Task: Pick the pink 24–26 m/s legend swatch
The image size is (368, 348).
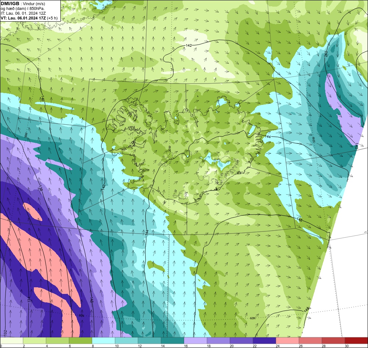Action: tap(287, 341)
